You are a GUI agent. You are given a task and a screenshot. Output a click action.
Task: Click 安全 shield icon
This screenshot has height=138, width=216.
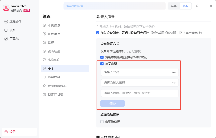pyautogui.click(x=44, y=68)
